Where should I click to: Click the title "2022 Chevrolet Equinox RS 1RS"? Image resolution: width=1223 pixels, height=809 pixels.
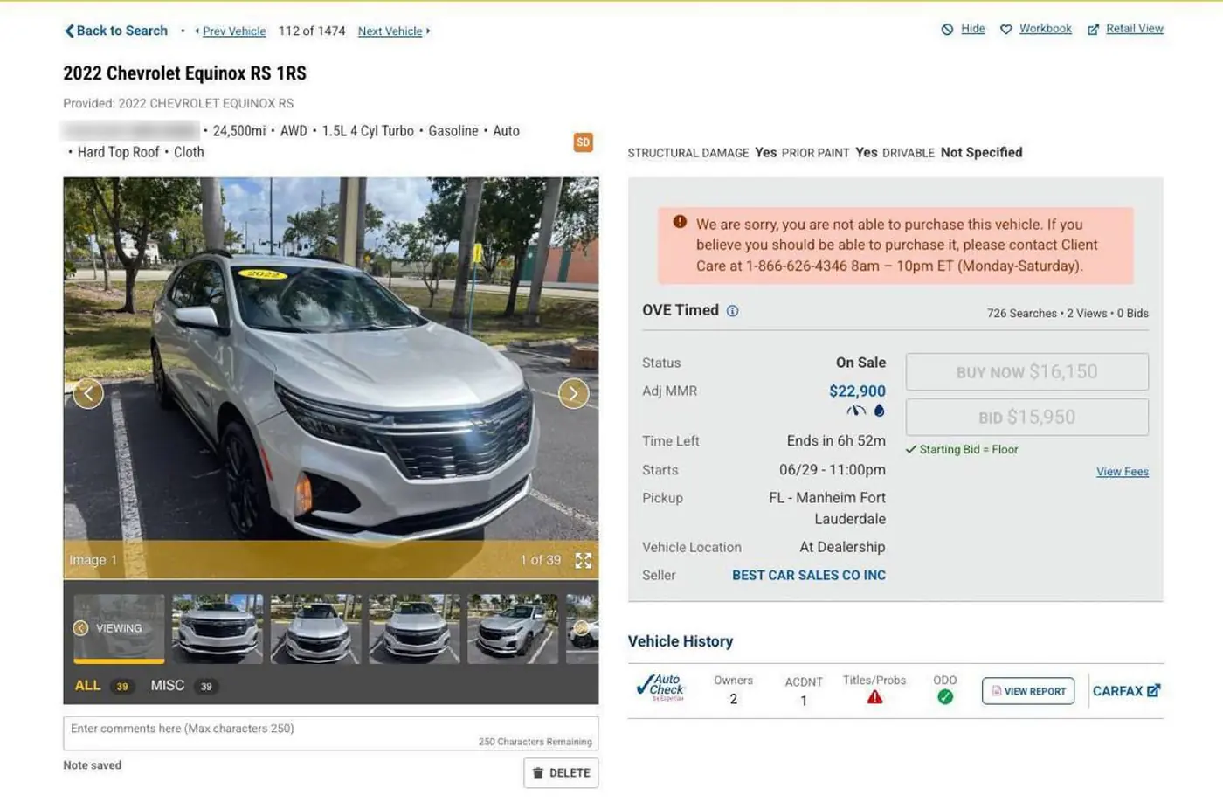184,73
